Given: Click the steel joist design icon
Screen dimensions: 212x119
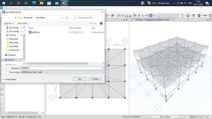Looking at the screenshot, I should (205, 16).
